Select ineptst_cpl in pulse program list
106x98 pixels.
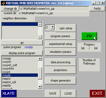click(20, 82)
